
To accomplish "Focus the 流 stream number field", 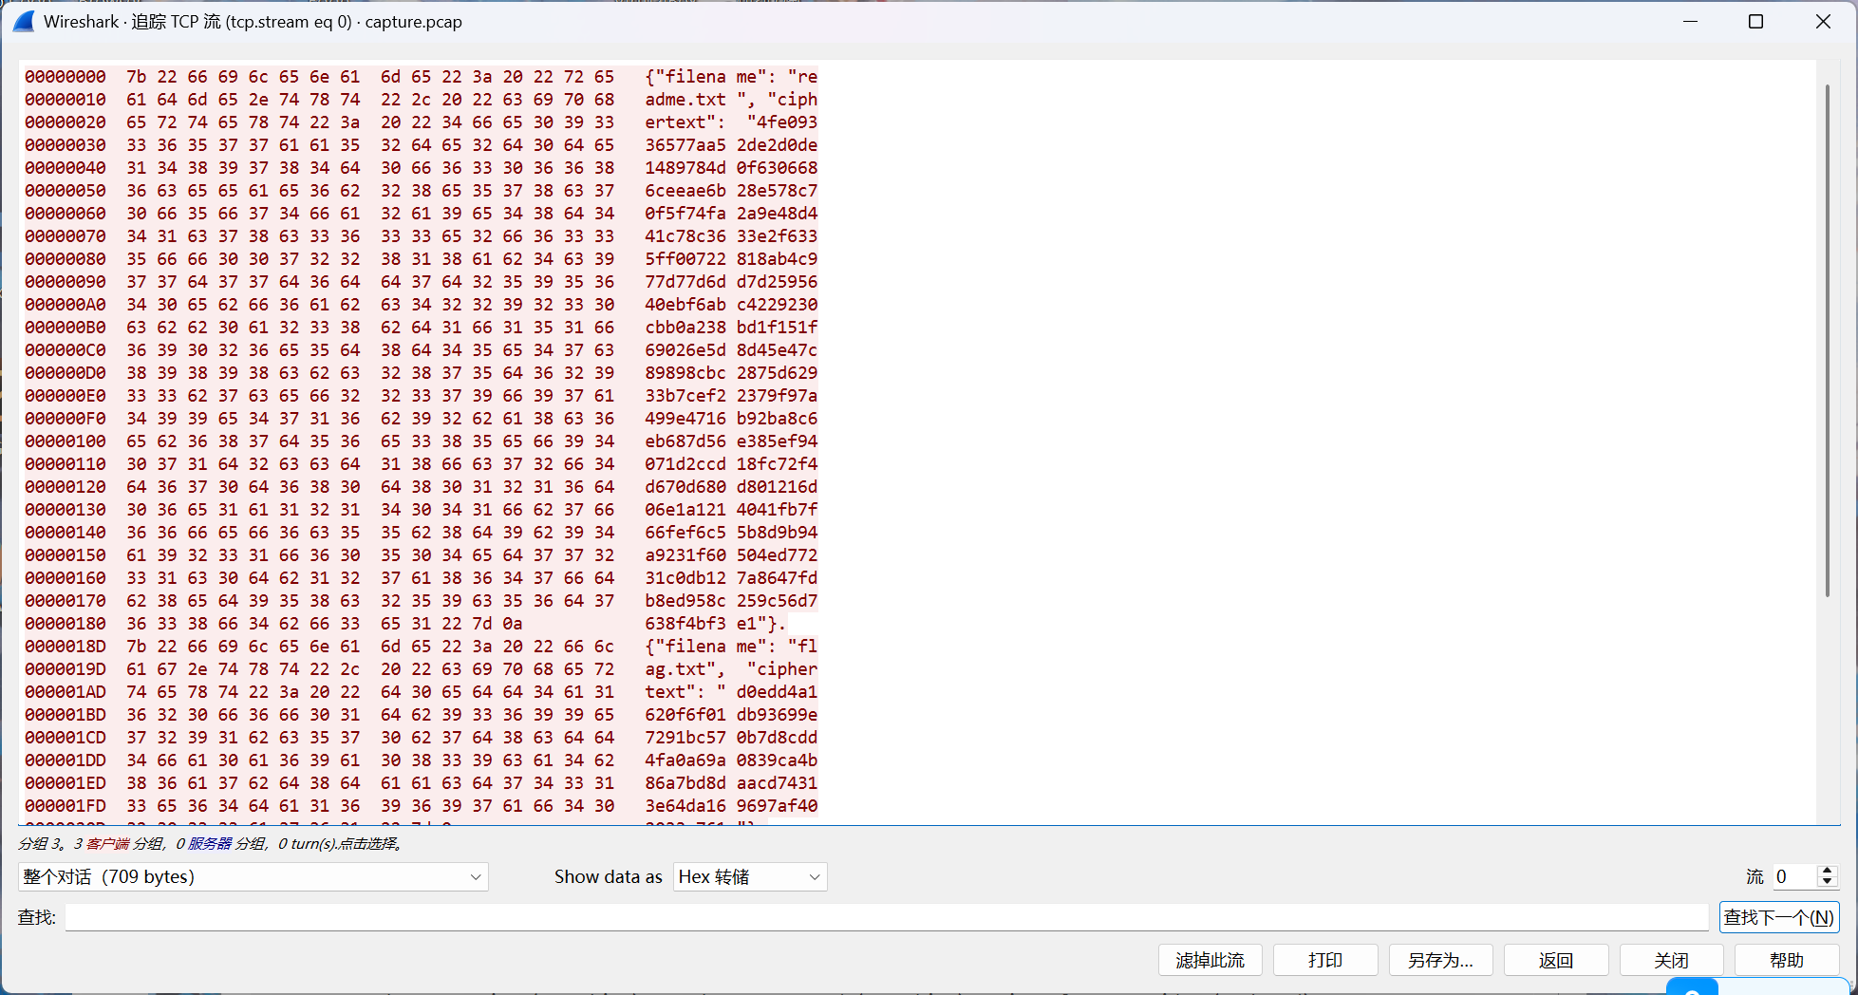I will click(1792, 876).
